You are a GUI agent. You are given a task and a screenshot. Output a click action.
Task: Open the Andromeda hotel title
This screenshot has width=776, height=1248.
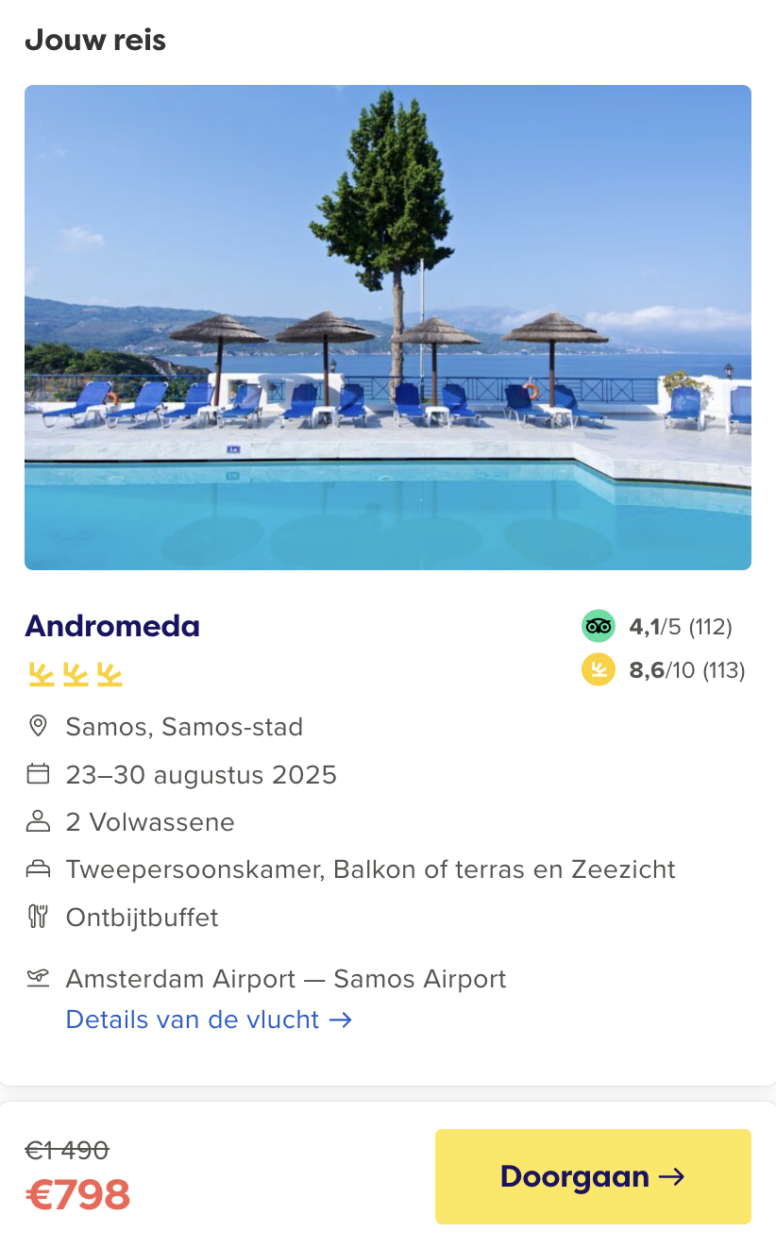coord(112,626)
